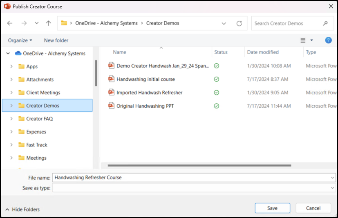
Task: Click PowerPoint icon of Original Handwashing PPT
Action: click(111, 106)
